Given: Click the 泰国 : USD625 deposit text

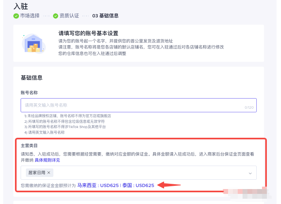Looking at the screenshot, I should [x=138, y=185].
